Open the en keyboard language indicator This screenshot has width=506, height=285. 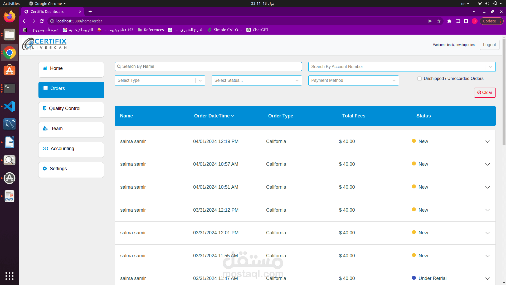coord(465,3)
